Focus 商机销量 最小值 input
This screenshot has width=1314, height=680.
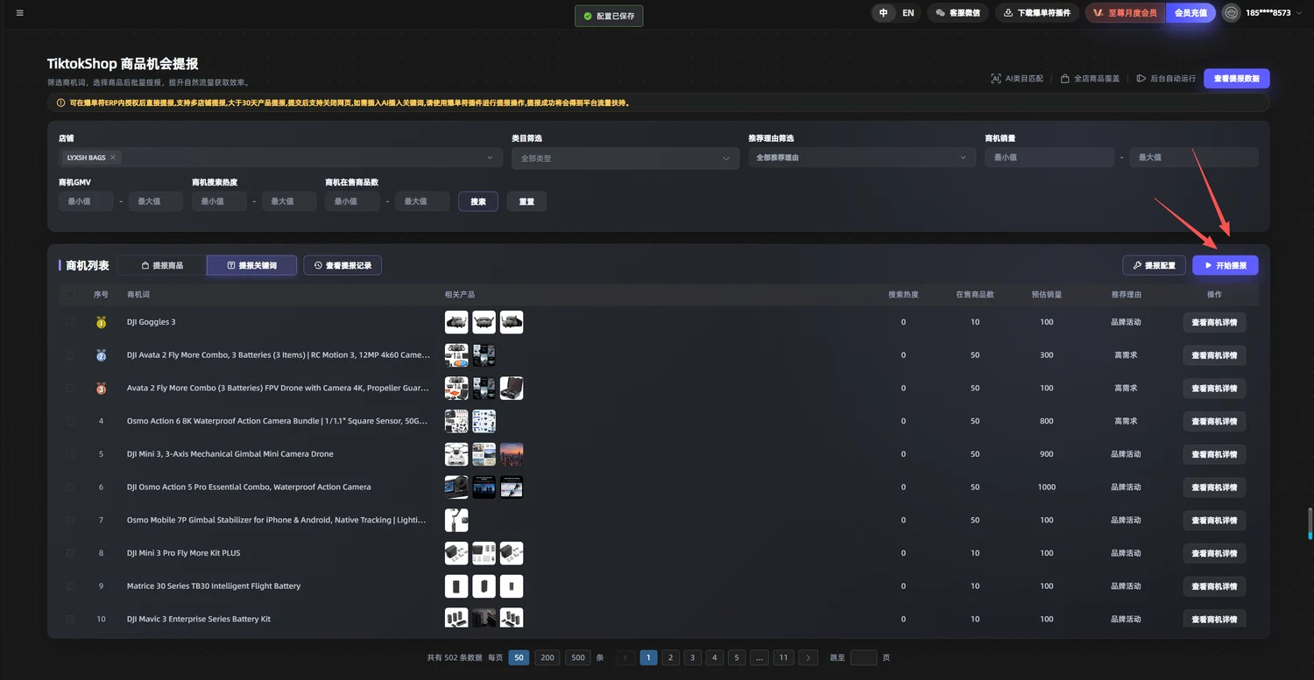[1049, 158]
